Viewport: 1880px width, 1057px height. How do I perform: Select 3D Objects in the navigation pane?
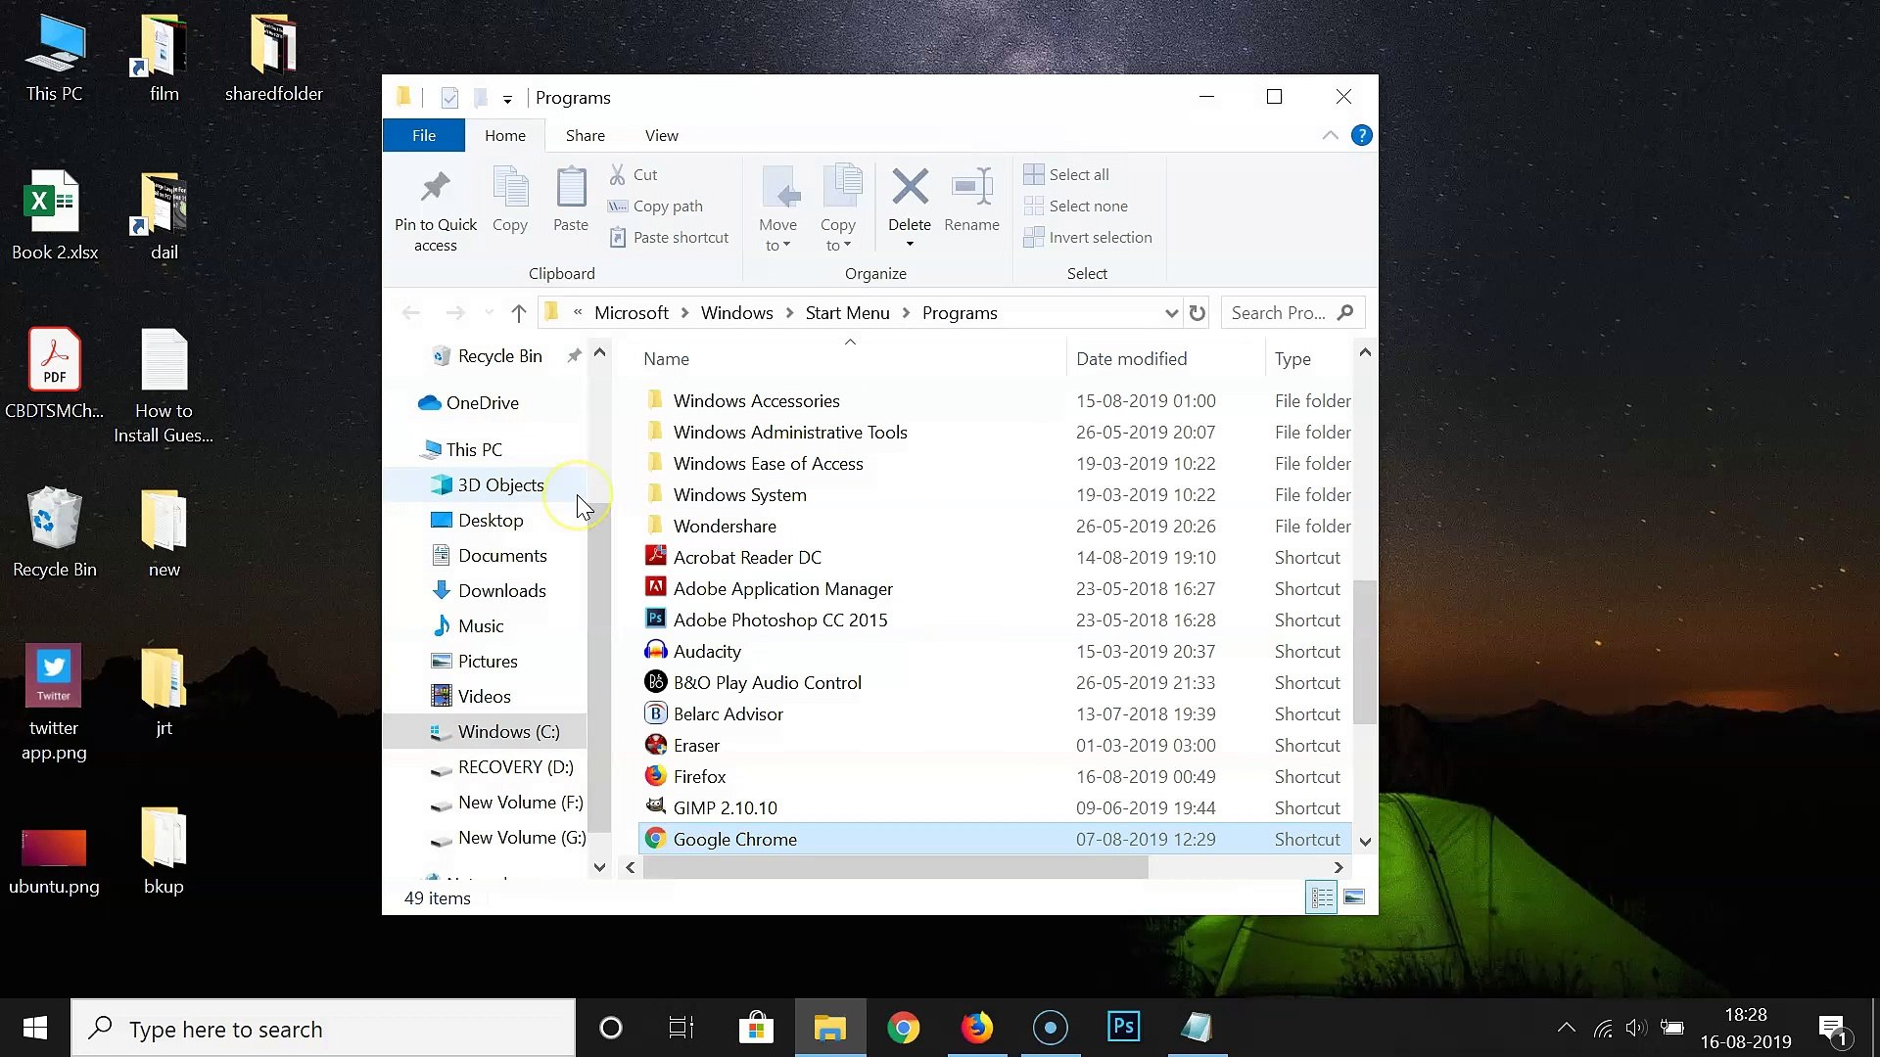(500, 484)
